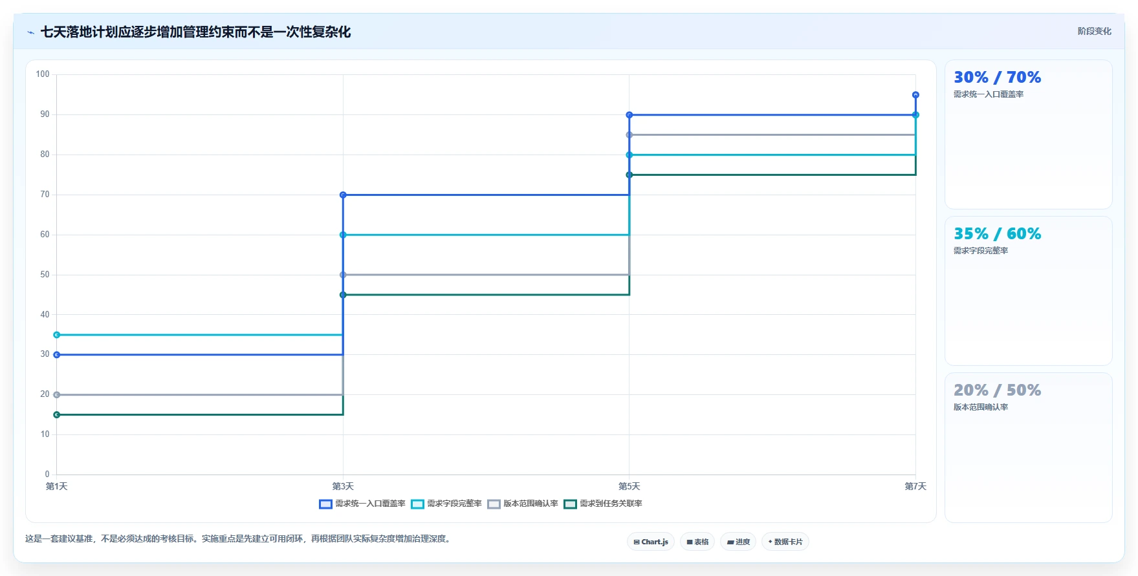Click the 需求统一入口覆盖率 card caption
This screenshot has width=1138, height=576.
point(989,94)
